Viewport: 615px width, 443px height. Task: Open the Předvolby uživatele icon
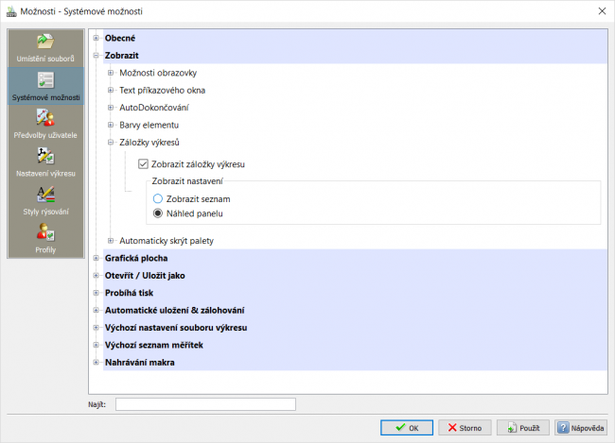tap(45, 117)
